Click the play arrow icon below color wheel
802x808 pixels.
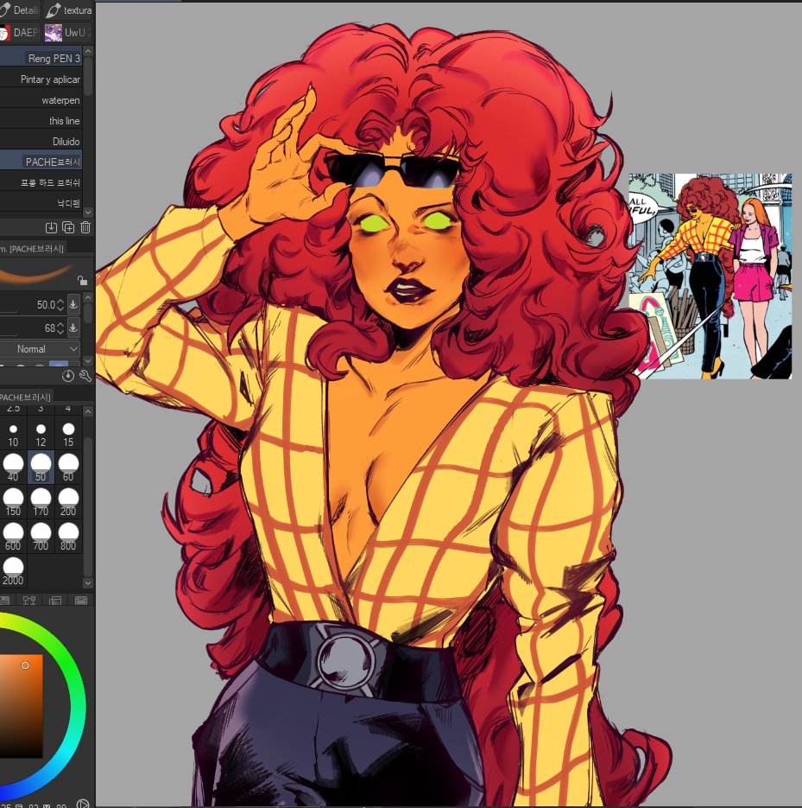tap(82, 803)
